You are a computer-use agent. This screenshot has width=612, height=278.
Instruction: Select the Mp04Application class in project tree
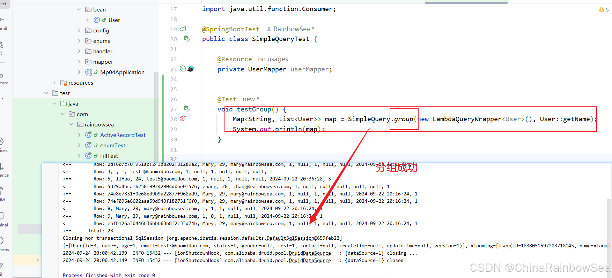(122, 72)
